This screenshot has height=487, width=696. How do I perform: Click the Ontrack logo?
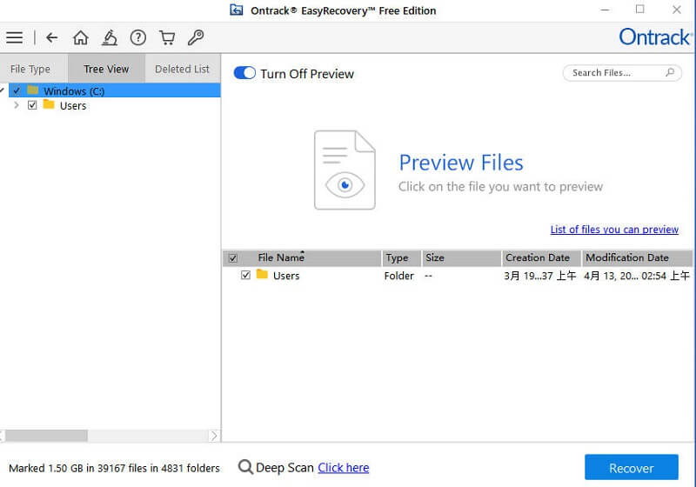click(x=655, y=37)
